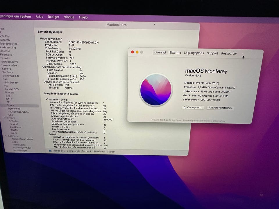Select Kortlæser in the sidebar

pos(8,72)
